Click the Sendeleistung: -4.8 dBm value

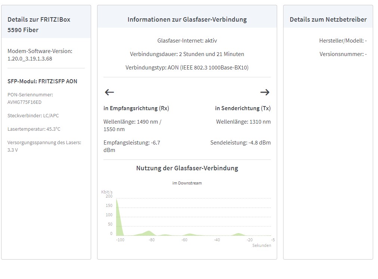[240, 143]
